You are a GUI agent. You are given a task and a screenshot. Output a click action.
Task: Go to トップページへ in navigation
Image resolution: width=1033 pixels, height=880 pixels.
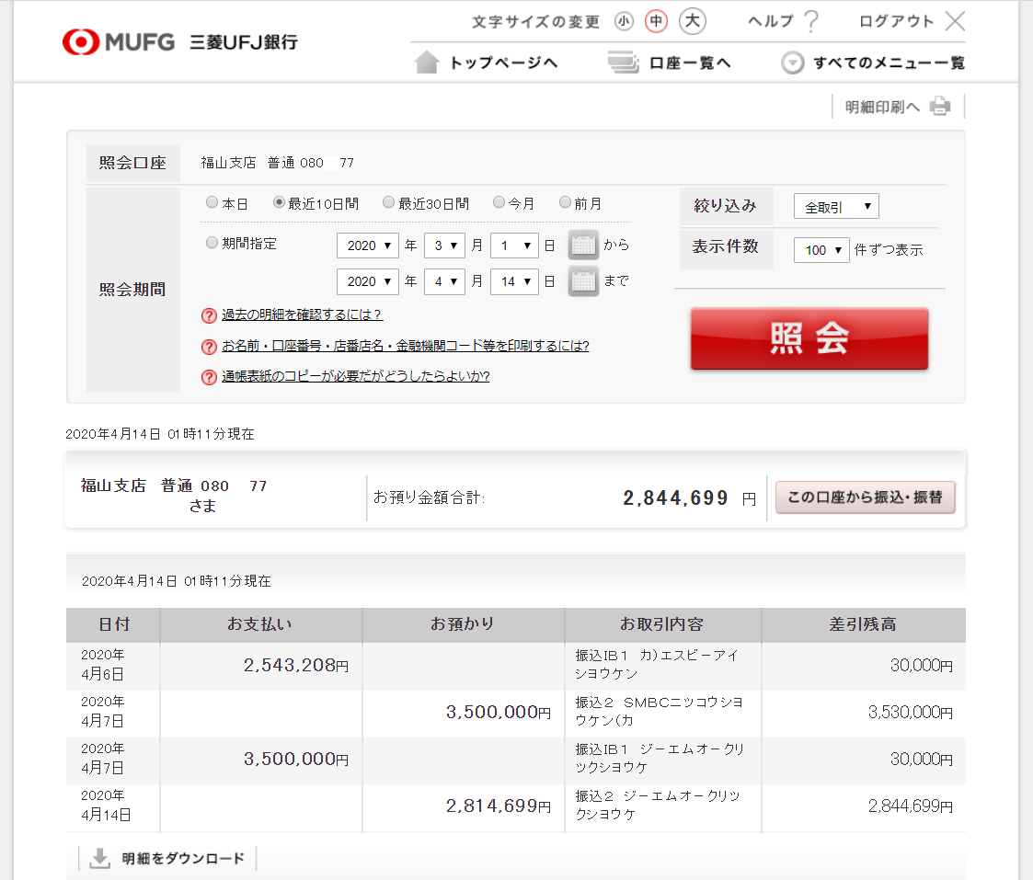coord(488,63)
